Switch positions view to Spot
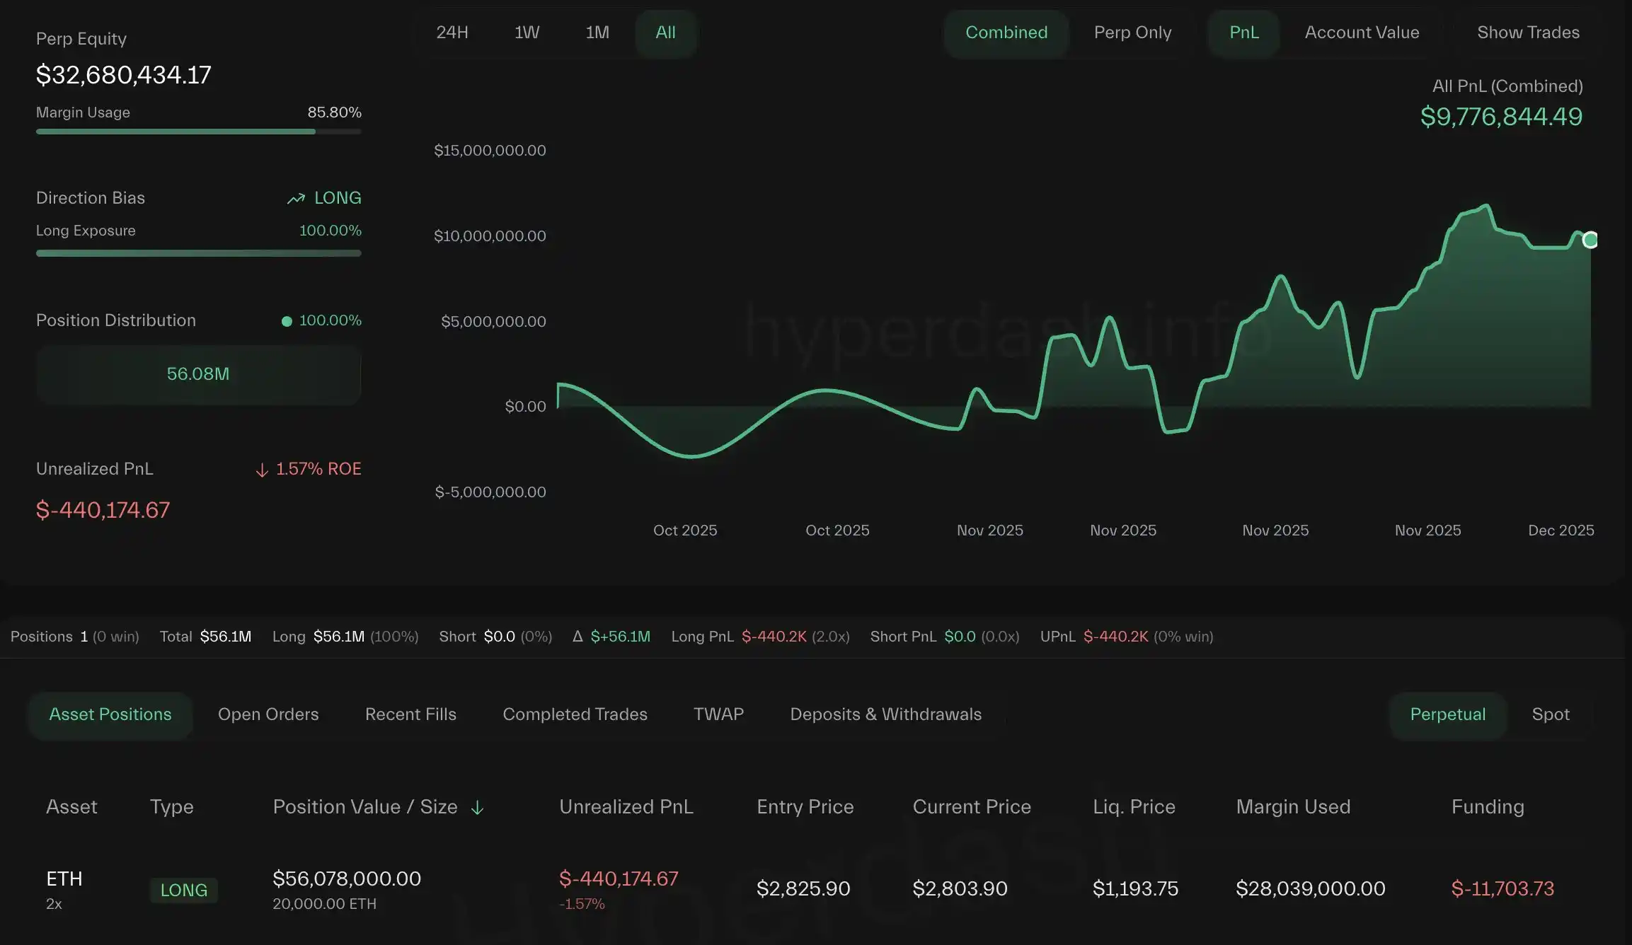This screenshot has height=945, width=1632. (x=1550, y=714)
